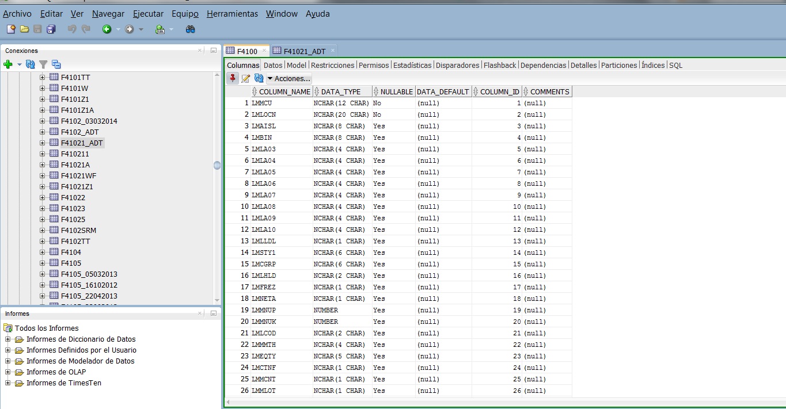Toggle the red pin to freeze the view
Image resolution: width=786 pixels, height=409 pixels.
[x=233, y=78]
